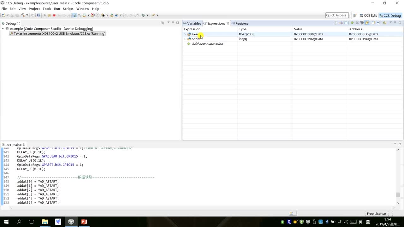Click disabled remove-terminated icon in Debug view
Viewport: 404px width, 227px height.
pyautogui.click(x=163, y=23)
